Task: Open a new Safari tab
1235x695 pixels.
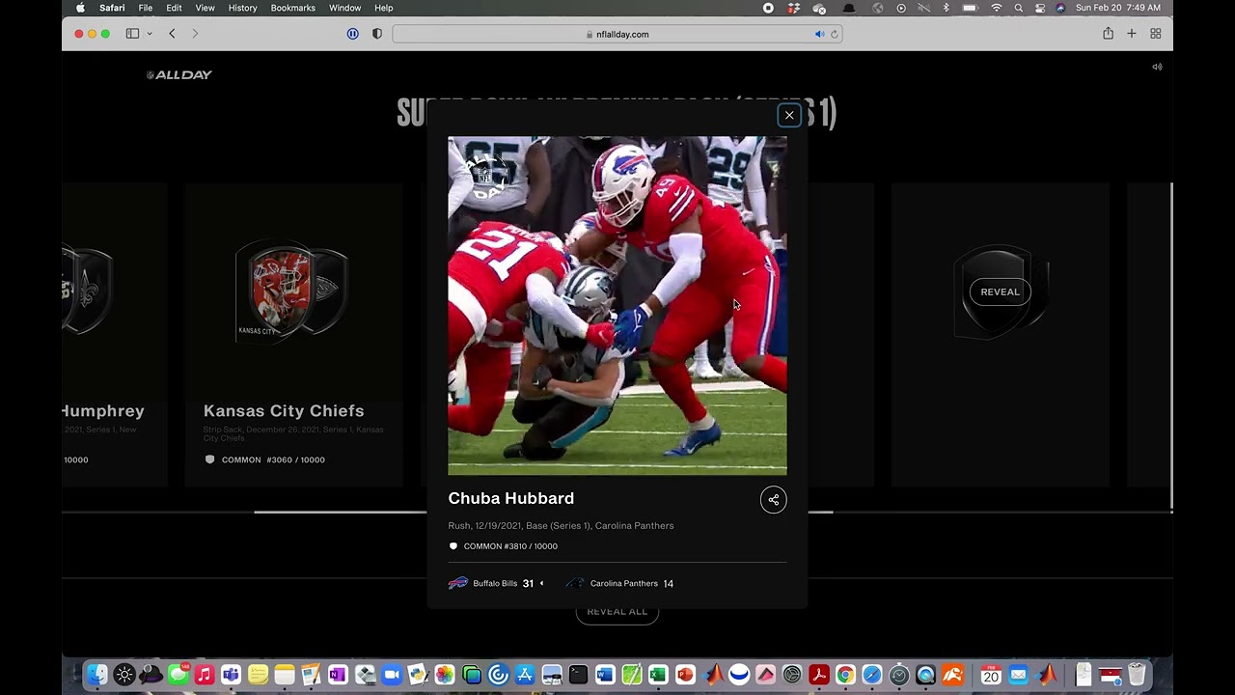Action: pyautogui.click(x=1132, y=34)
